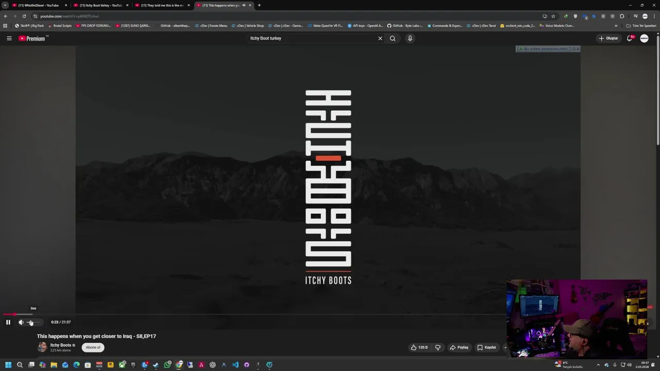
Task: Open the GitHub - Byte-Labs bookmark
Action: (405, 26)
